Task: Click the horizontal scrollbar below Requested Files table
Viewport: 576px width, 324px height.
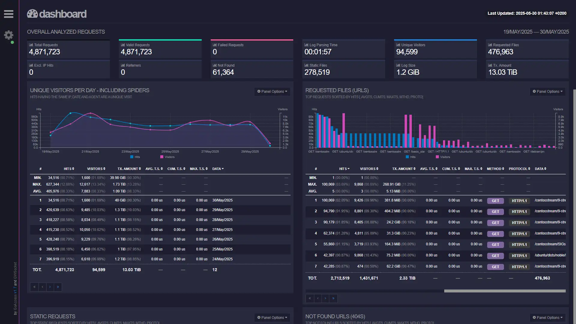Action: pos(504,291)
